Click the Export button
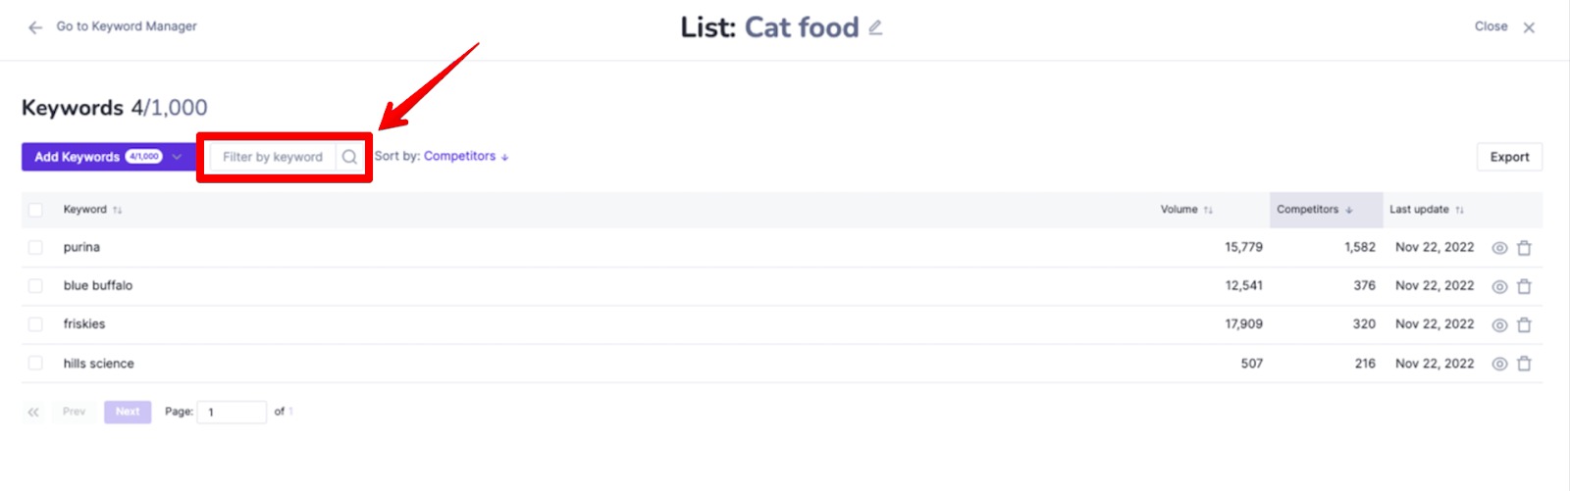 coord(1509,157)
